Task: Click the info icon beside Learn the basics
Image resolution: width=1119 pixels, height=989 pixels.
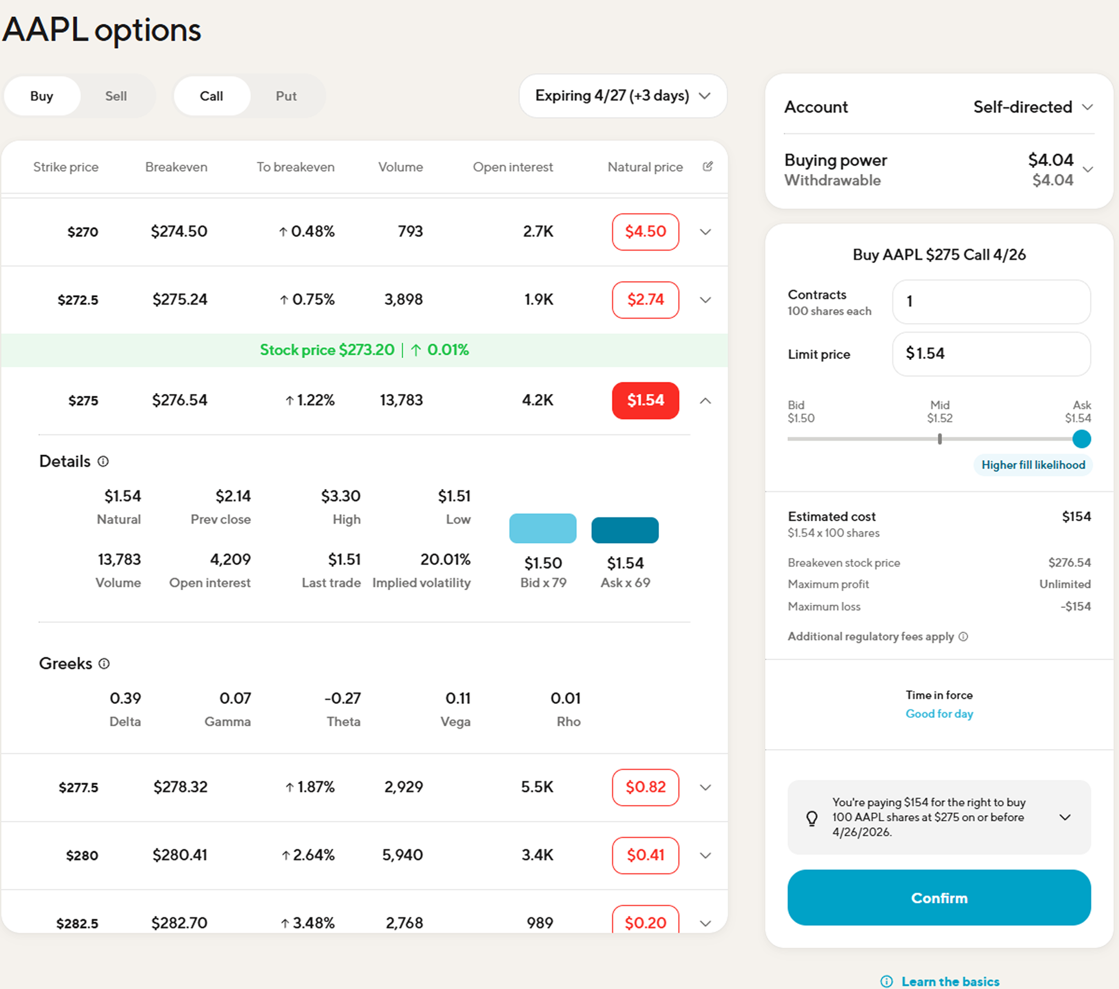Action: coord(886,981)
